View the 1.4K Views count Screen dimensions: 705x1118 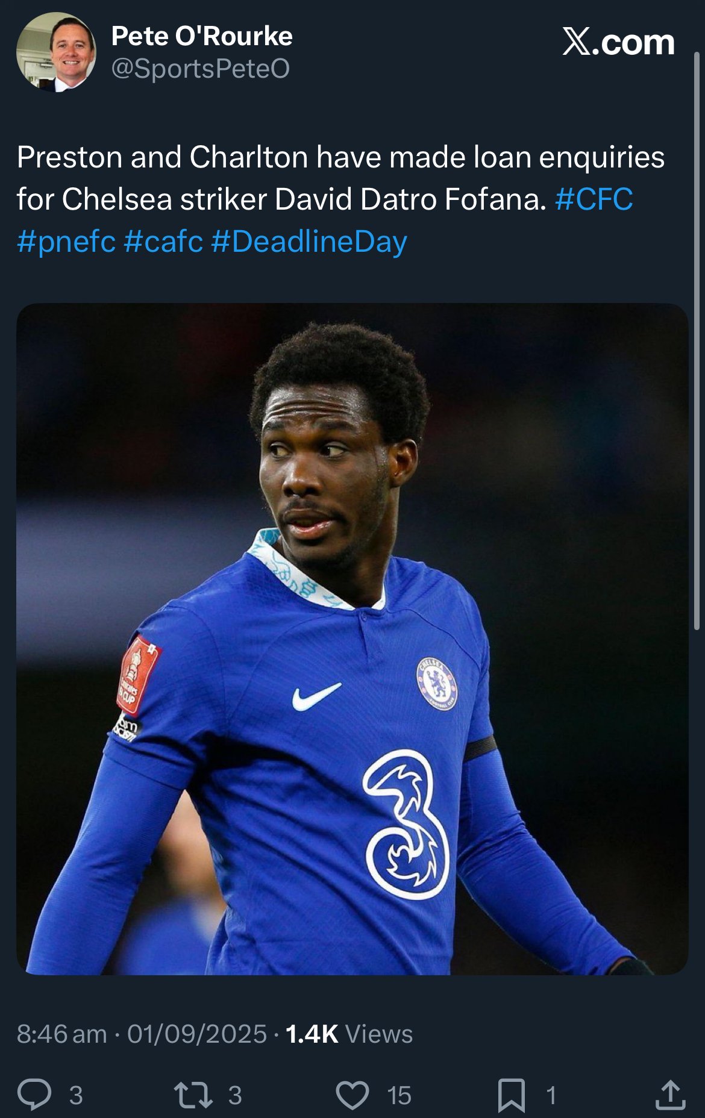tap(349, 1034)
